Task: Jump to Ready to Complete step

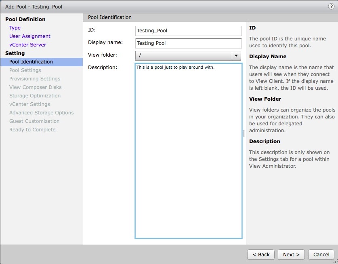Action: tap(32, 130)
